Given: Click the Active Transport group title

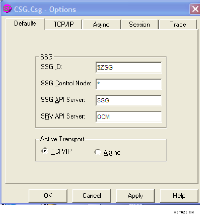Looking at the screenshot, I should pyautogui.click(x=62, y=139).
